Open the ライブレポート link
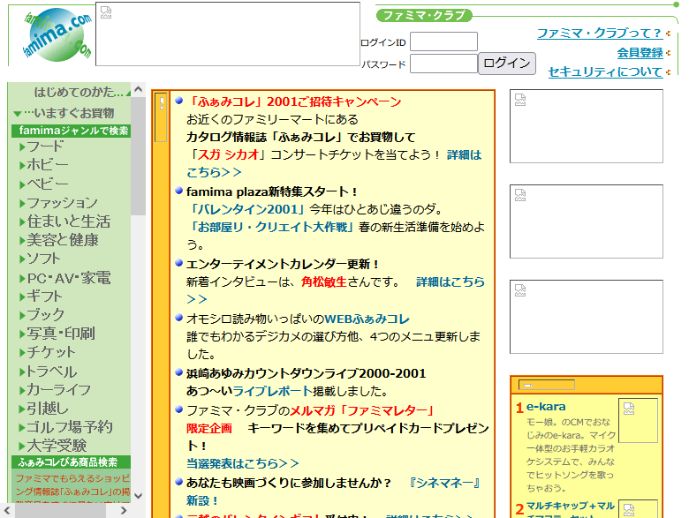Screen dimensions: 689x518 272,391
